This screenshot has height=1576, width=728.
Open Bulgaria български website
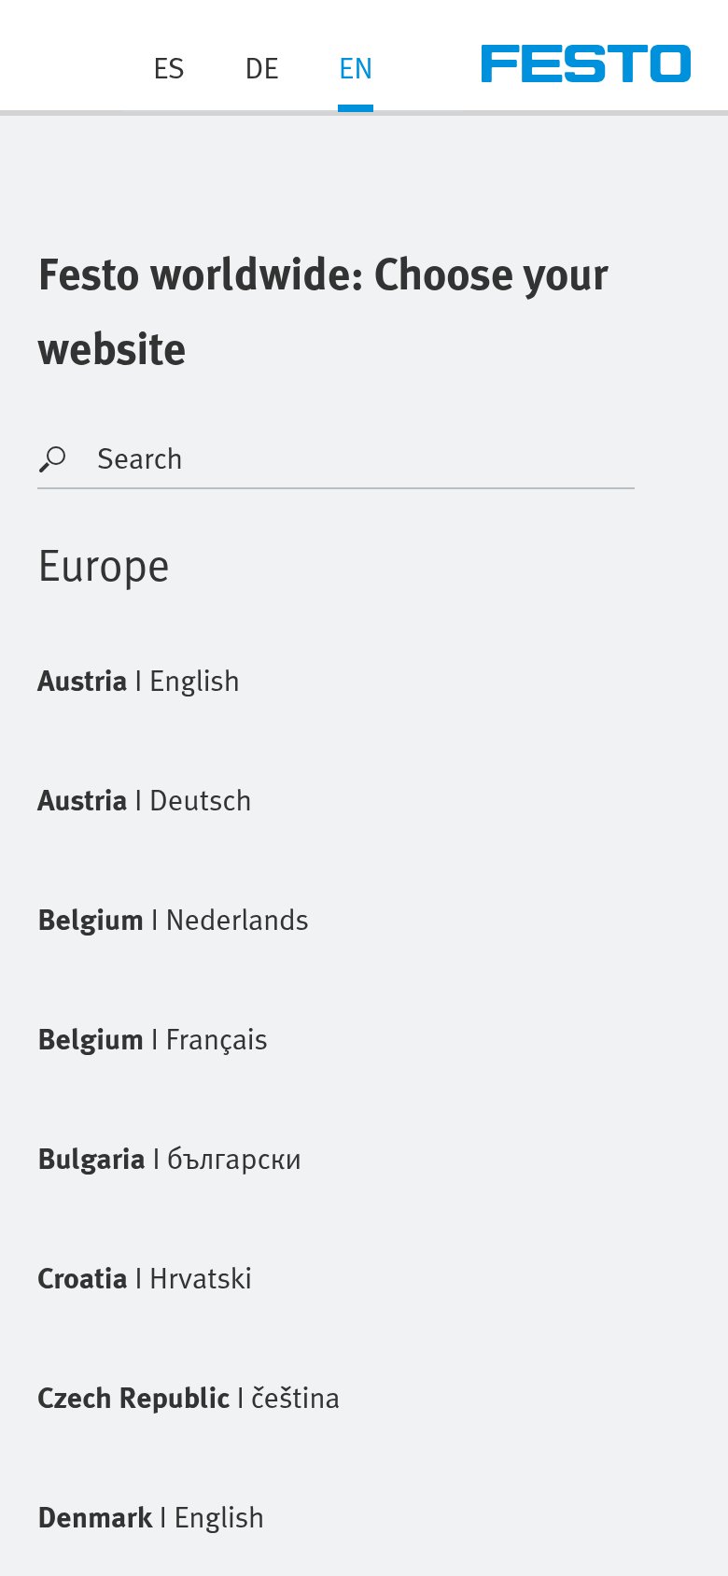pyautogui.click(x=170, y=1160)
